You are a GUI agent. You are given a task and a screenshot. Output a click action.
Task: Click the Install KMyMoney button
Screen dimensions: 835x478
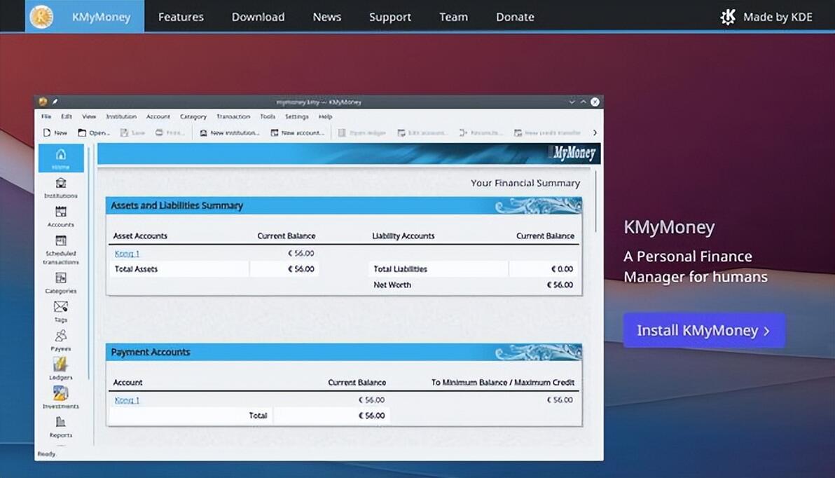click(704, 330)
